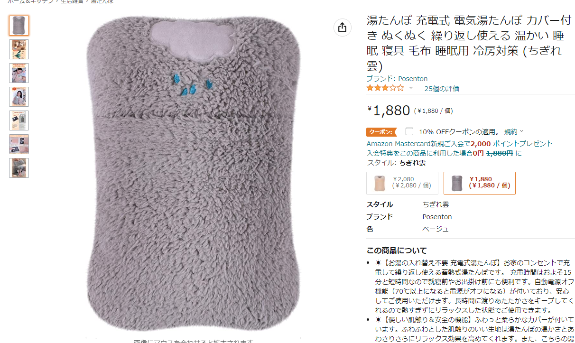Screen dimensions: 575x343
Task: Open the 湯たんぽ breadcrumb category
Action: pyautogui.click(x=102, y=1)
